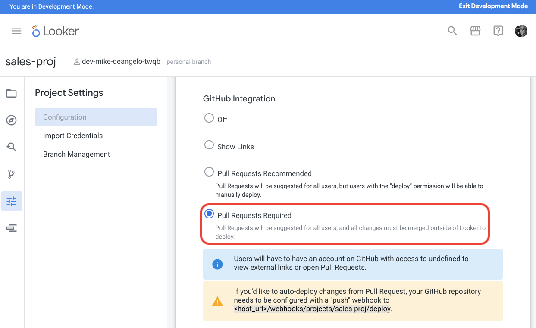Viewport: 536px width, 328px height.
Task: Open the Git Actions branch icon
Action: 11,174
